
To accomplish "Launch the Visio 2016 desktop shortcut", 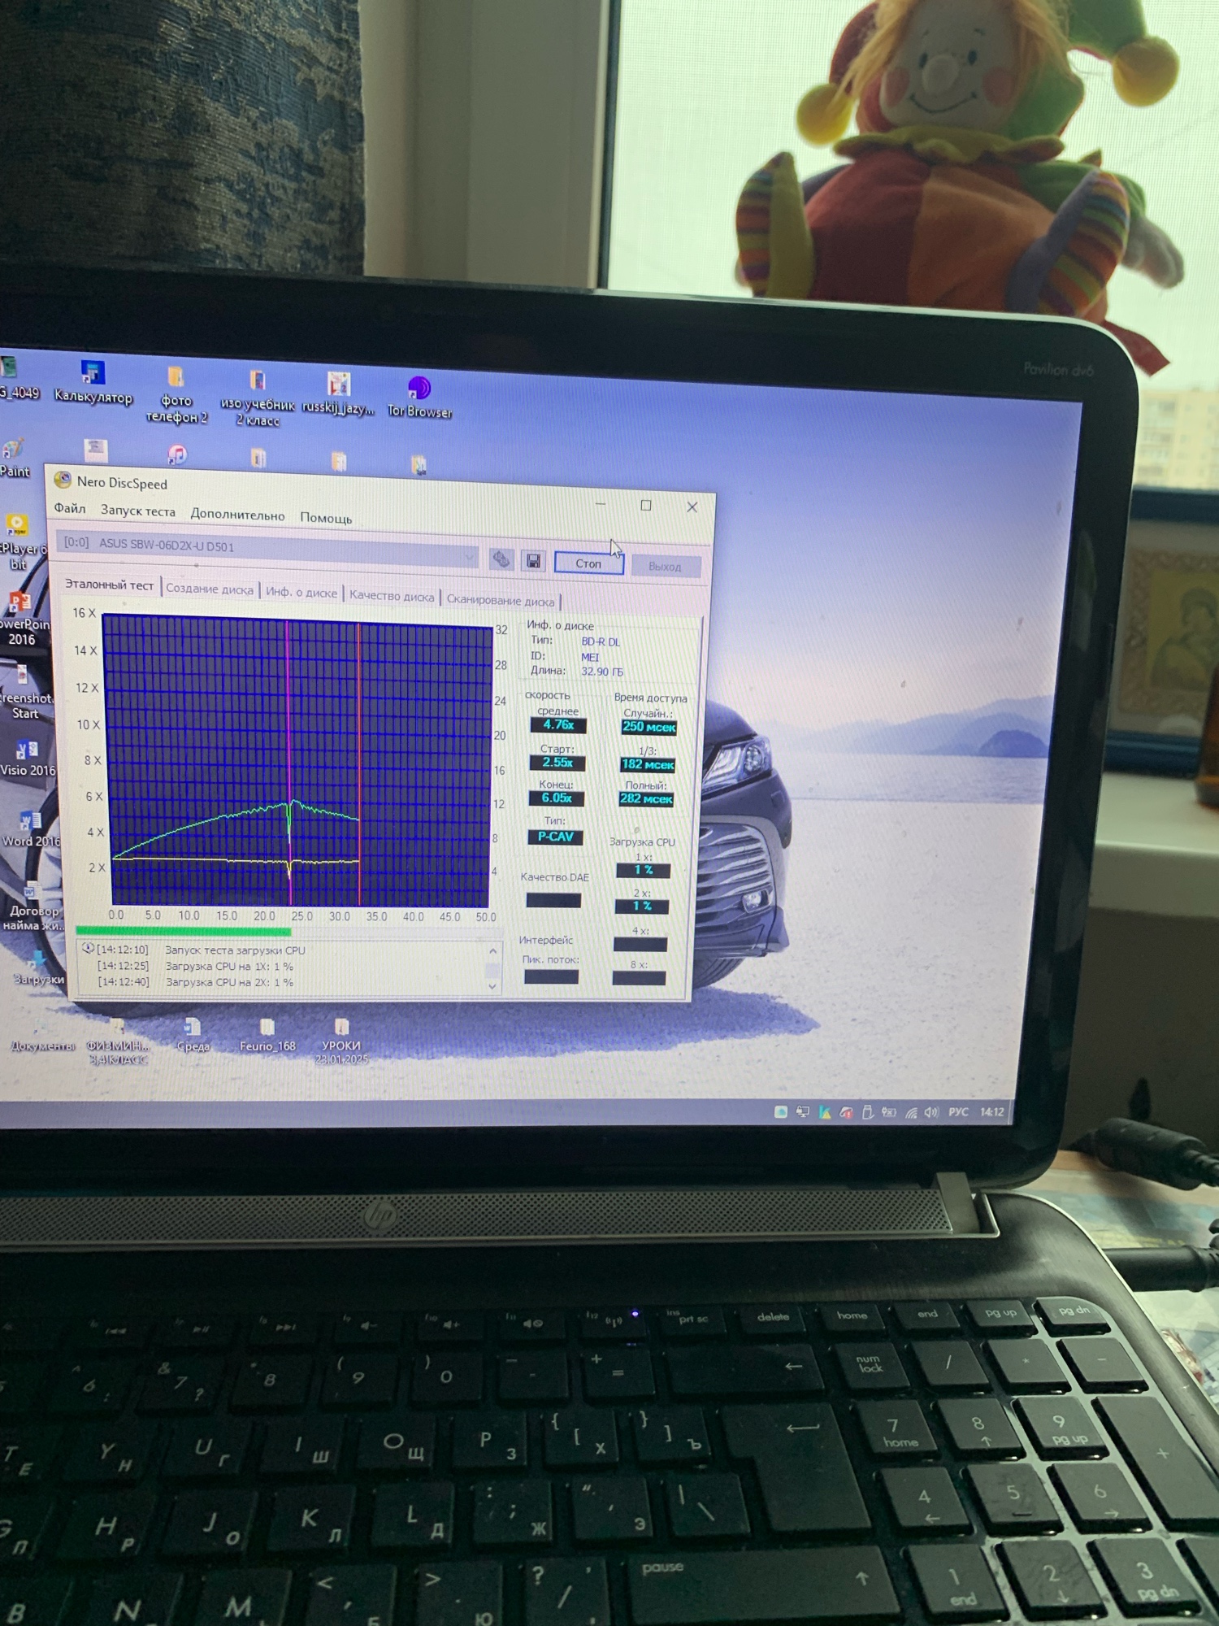I will tap(27, 758).
